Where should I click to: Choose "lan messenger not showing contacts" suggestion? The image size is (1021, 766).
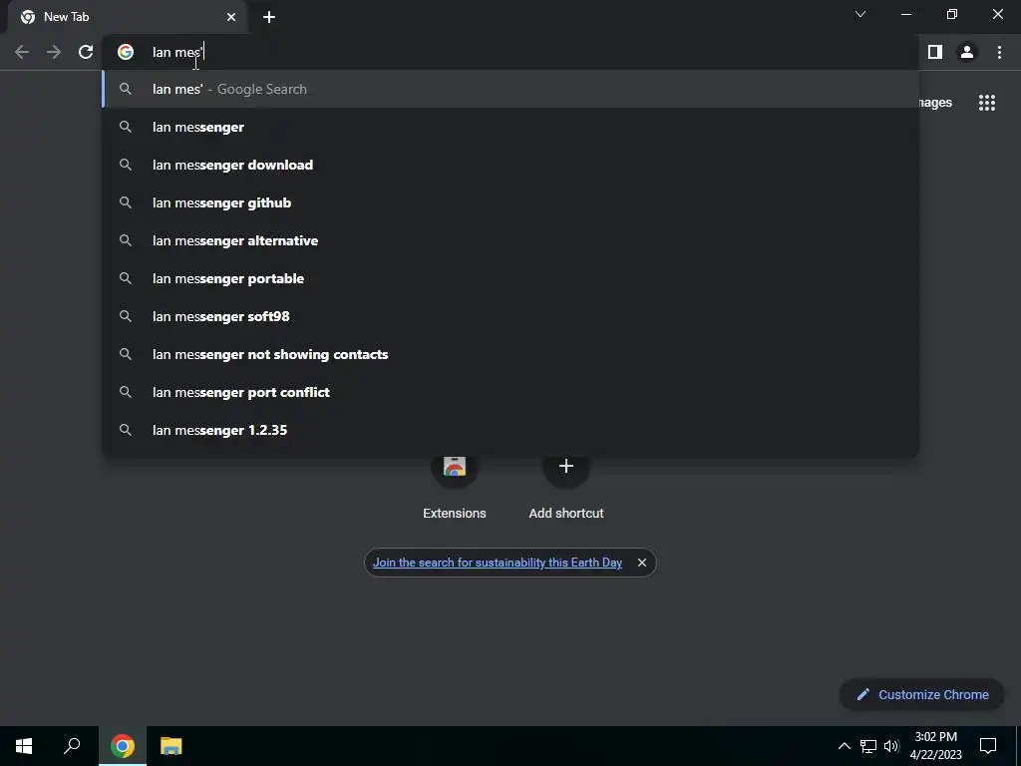coord(510,354)
